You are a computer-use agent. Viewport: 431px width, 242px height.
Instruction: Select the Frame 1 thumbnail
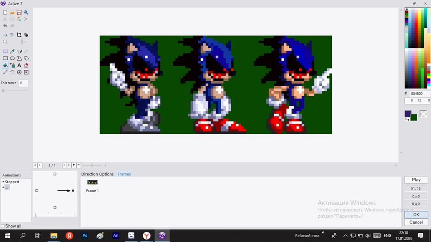click(x=92, y=182)
